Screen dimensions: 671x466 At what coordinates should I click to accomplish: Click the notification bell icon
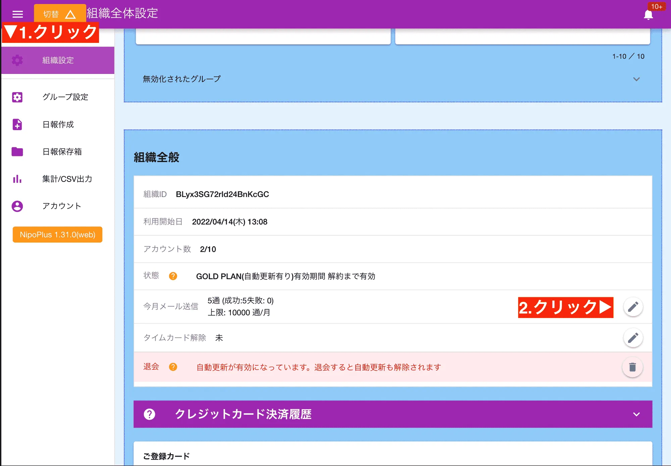click(x=648, y=14)
